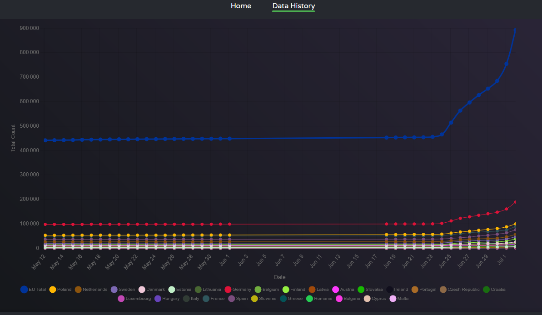Click Luxembourg in the legend
Viewport: 542px width, 315px height.
134,298
